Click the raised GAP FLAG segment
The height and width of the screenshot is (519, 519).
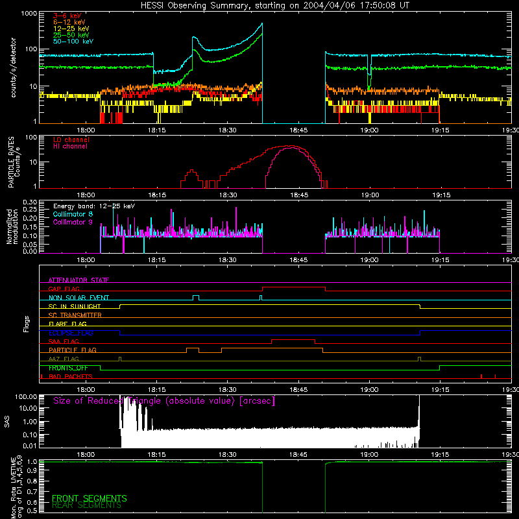click(294, 287)
